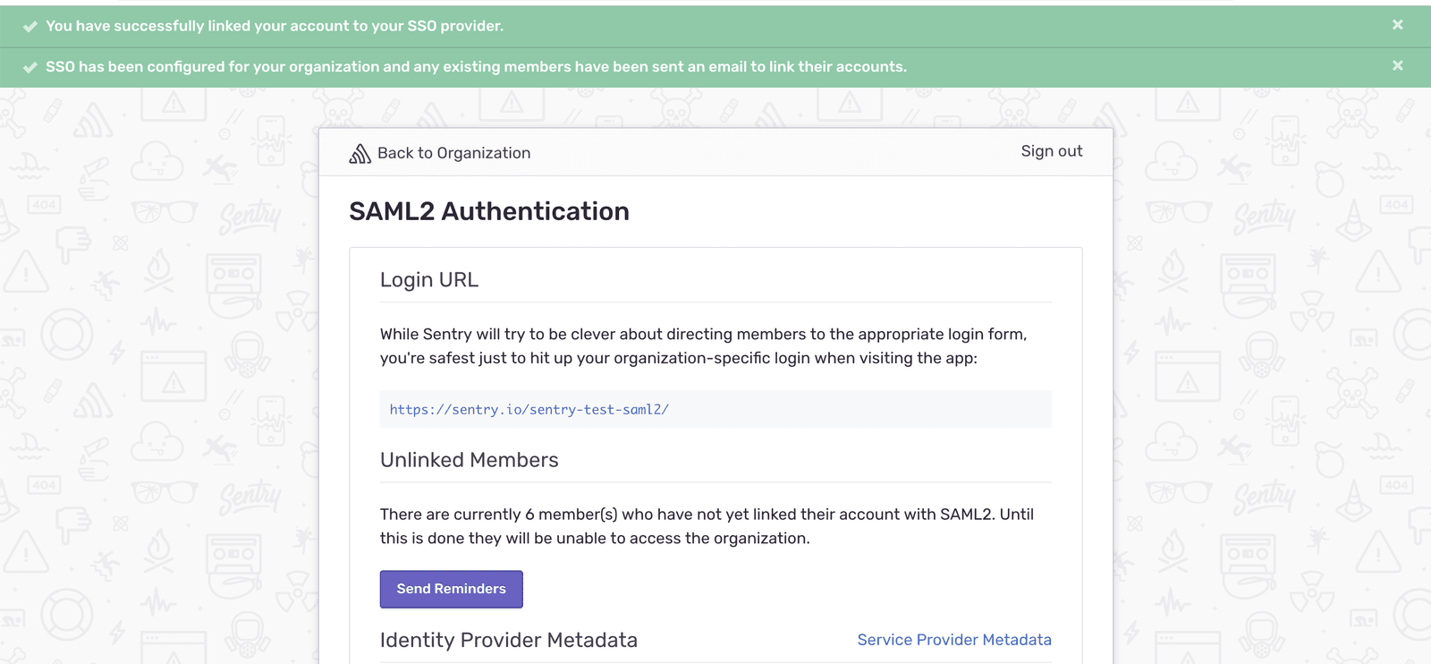Viewport: 1431px width, 664px height.
Task: Click the sentry-test-saml2 login URL text
Action: coord(529,410)
